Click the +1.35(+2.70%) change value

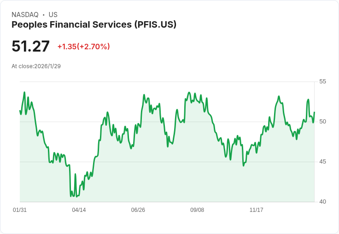[x=84, y=47]
